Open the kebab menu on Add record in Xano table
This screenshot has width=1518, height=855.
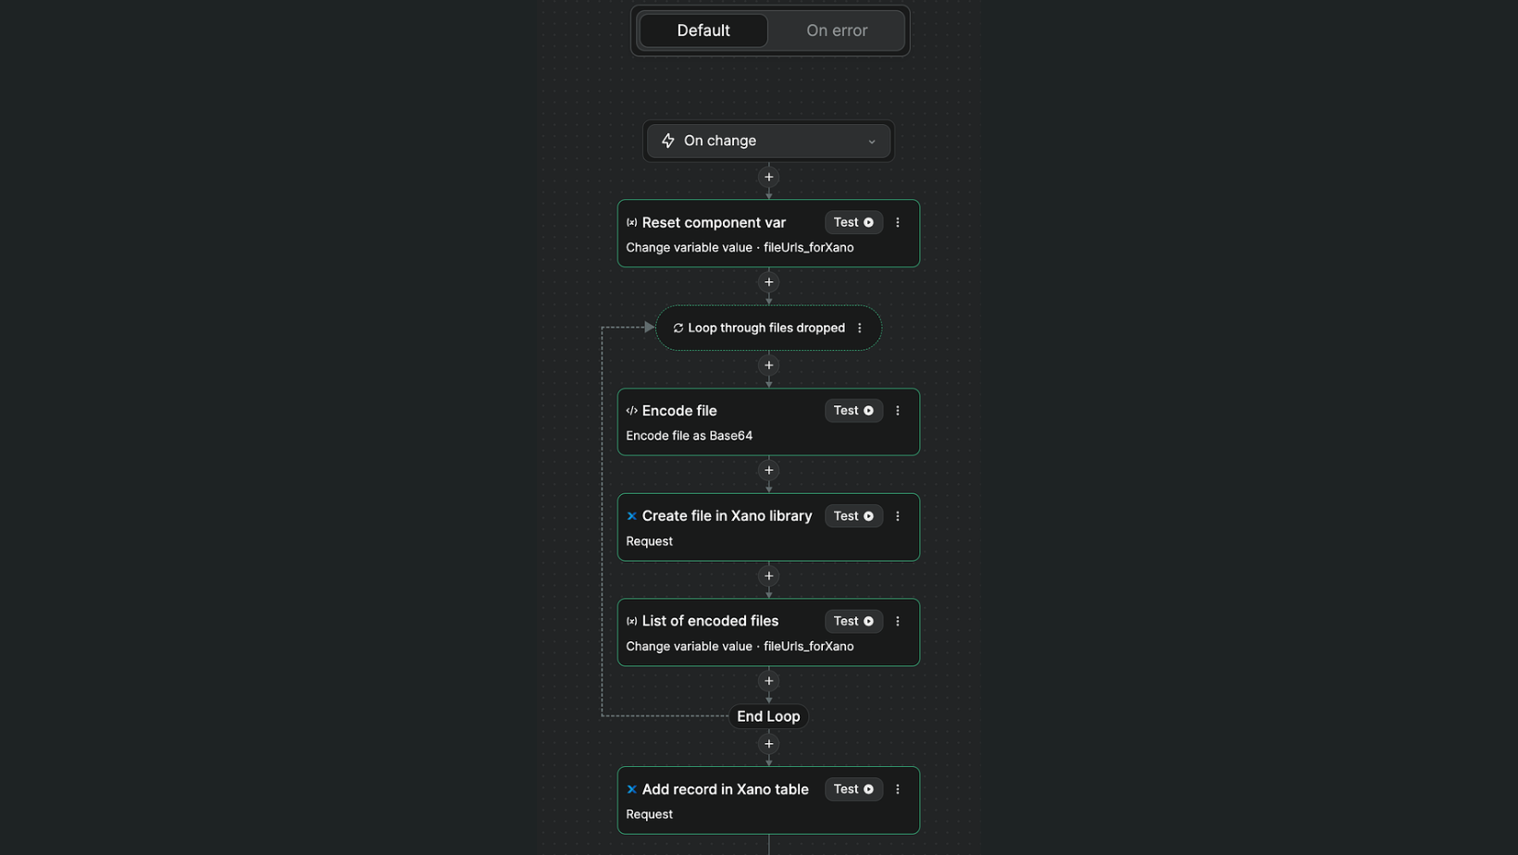[x=897, y=789]
